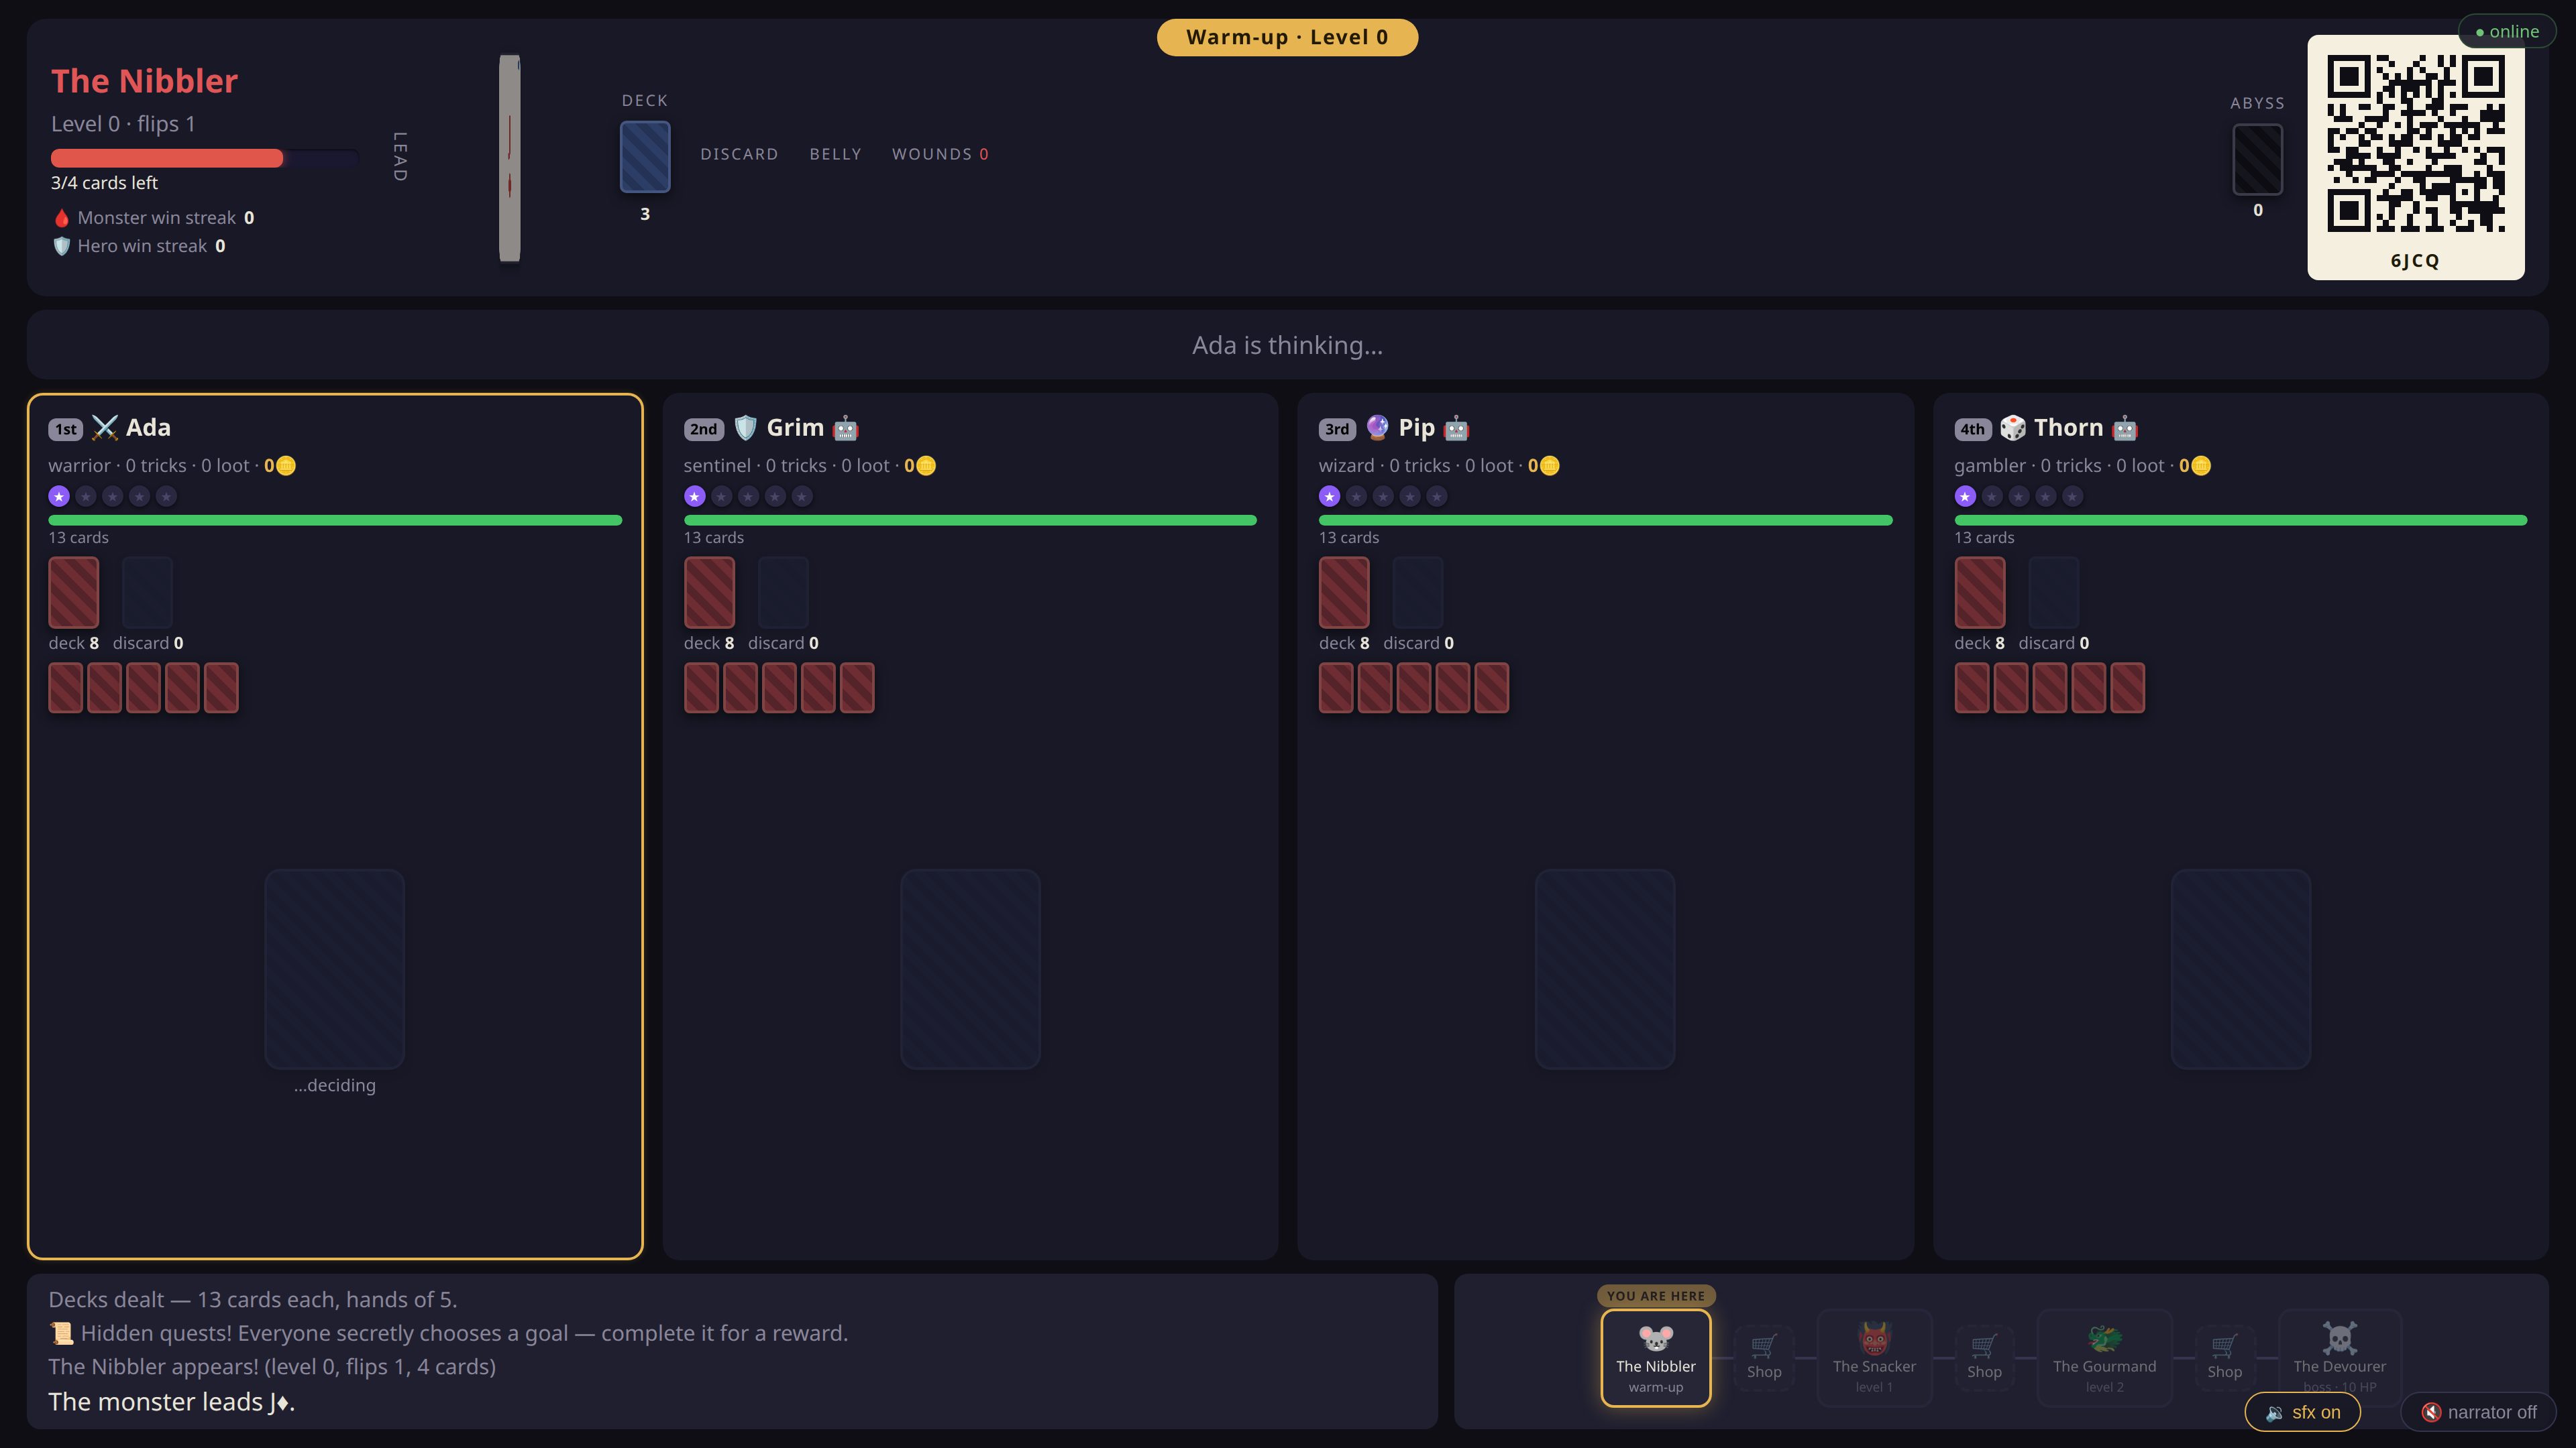Toggle the narrator off button
Viewport: 2576px width, 1448px height.
2478,1411
